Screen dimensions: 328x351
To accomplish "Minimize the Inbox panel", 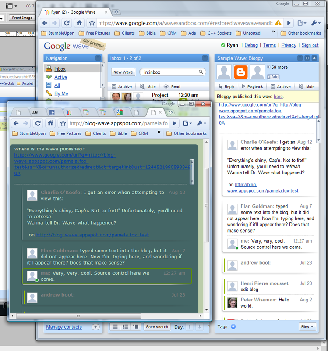I will tap(205, 58).
